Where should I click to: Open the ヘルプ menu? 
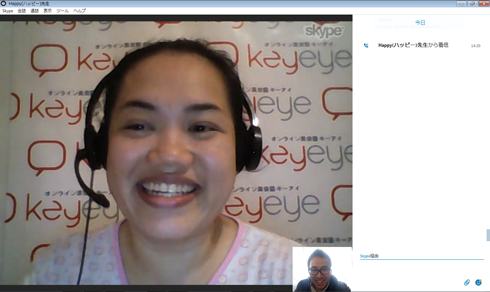pyautogui.click(x=79, y=11)
